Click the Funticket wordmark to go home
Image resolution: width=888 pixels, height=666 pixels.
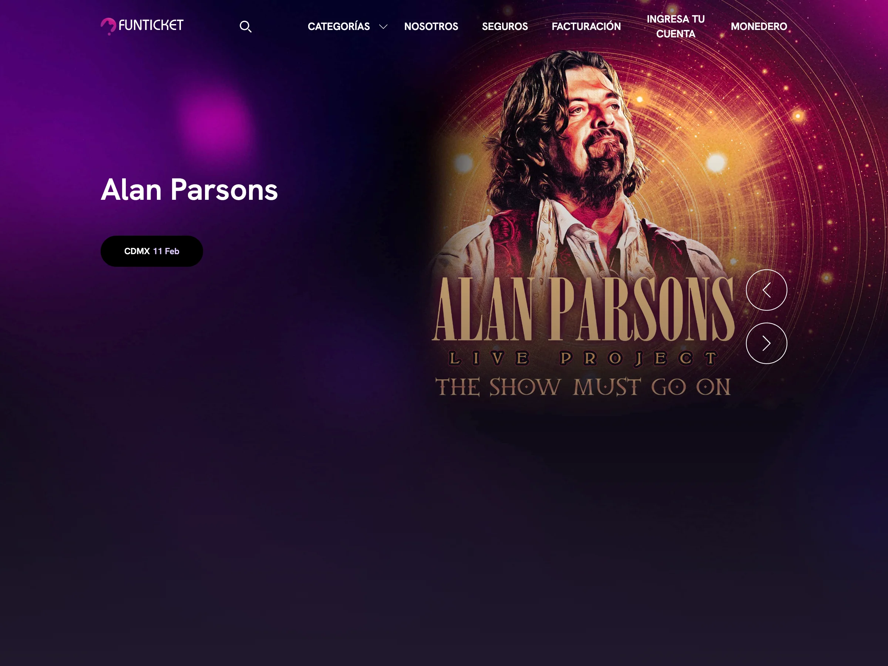pyautogui.click(x=151, y=25)
